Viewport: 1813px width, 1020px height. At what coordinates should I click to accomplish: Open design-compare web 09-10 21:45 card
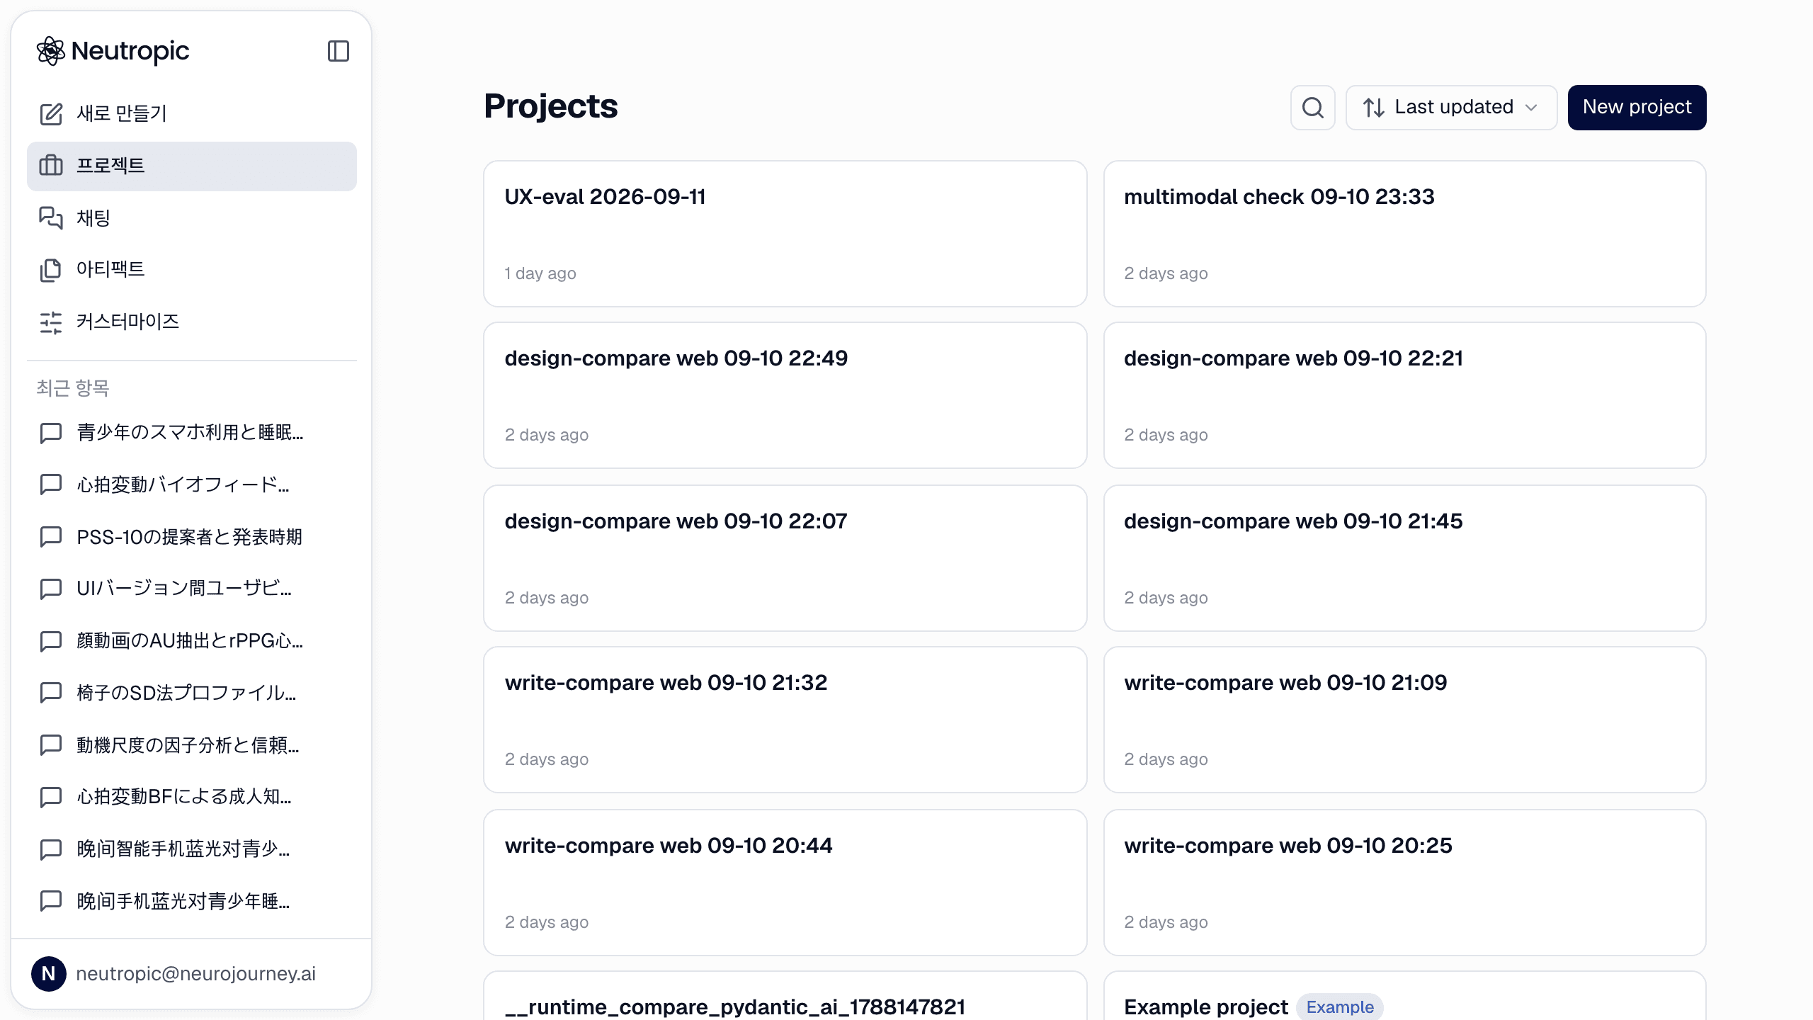point(1404,558)
